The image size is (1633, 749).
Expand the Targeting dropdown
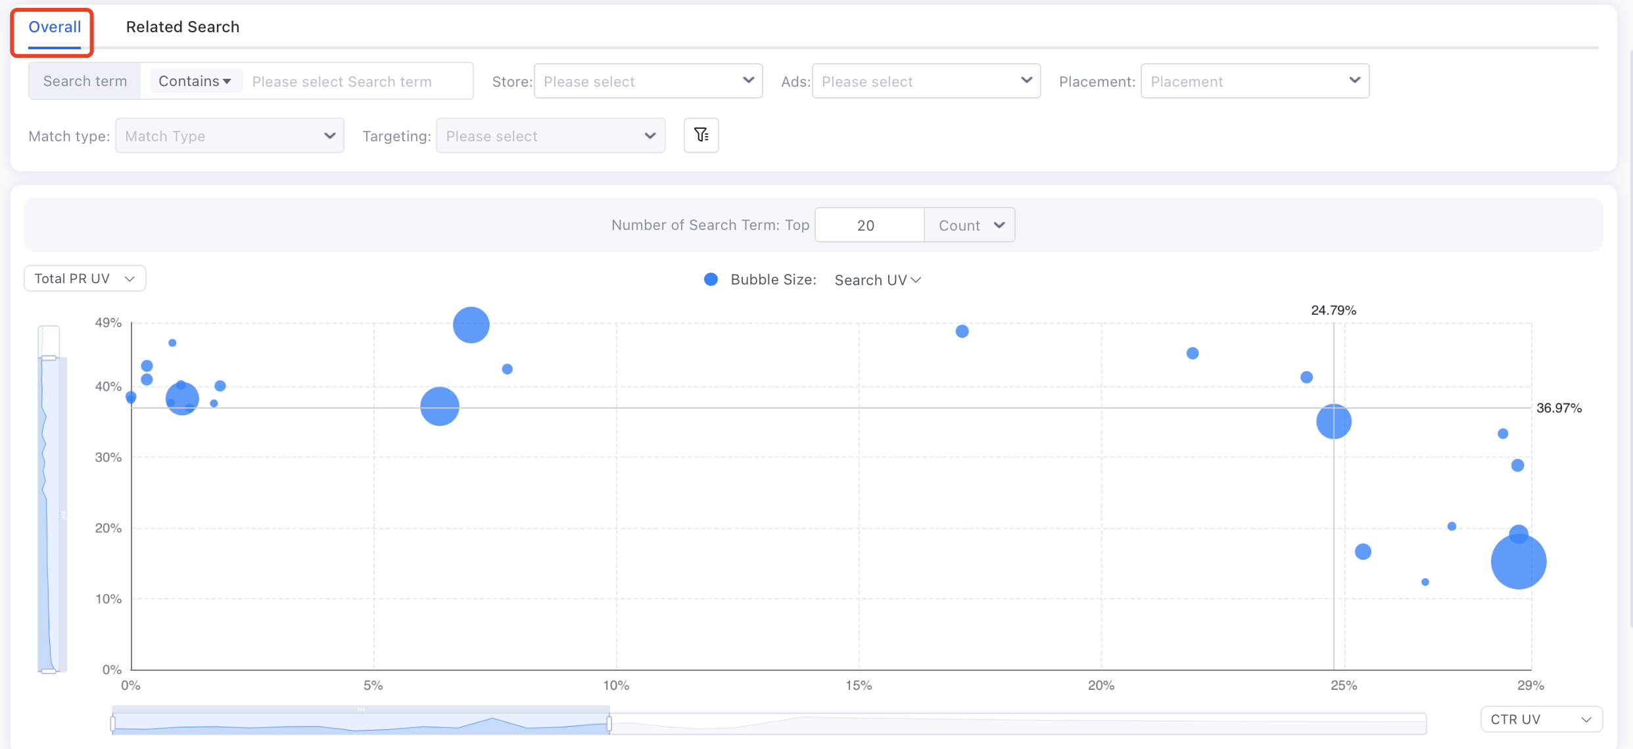click(551, 135)
